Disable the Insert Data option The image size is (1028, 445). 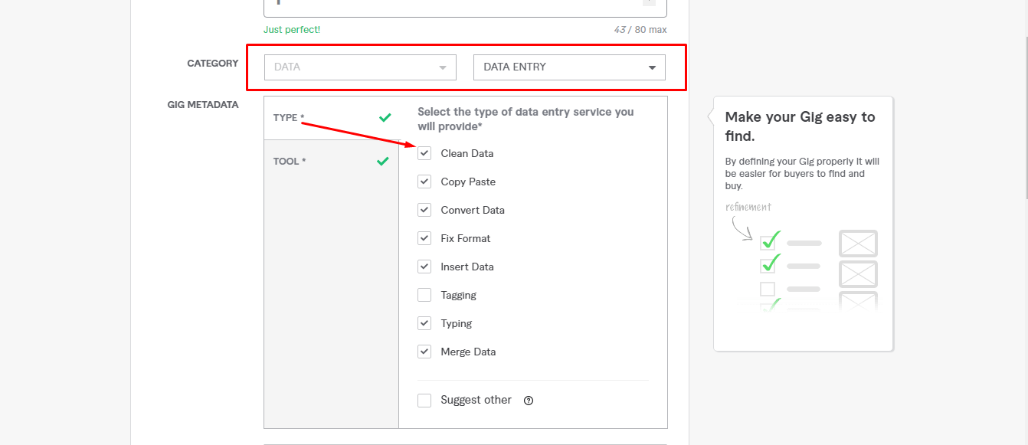click(x=424, y=267)
